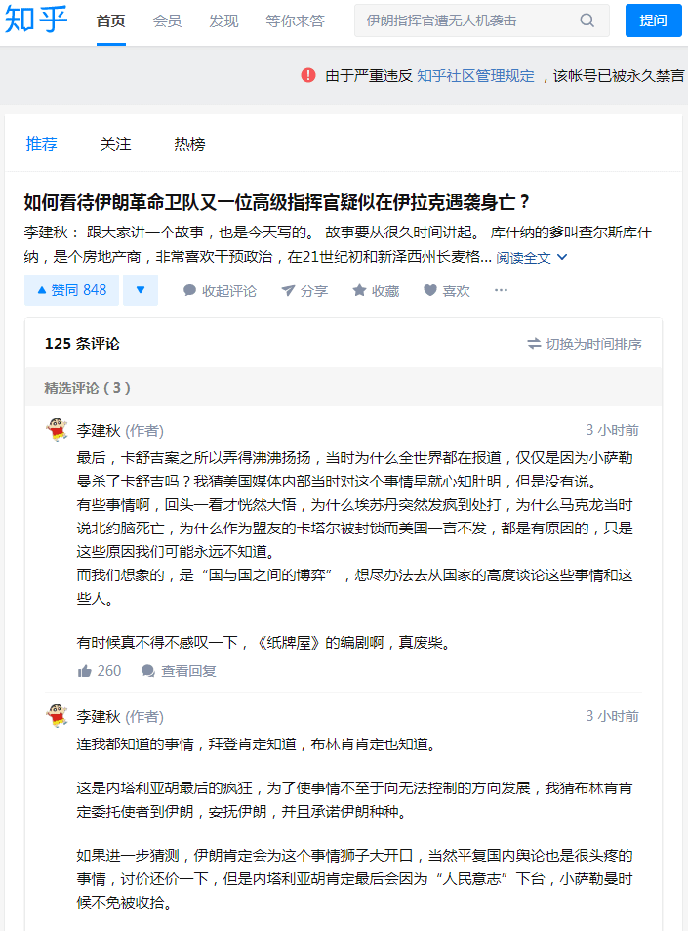Expand the answer with 阅读全文
Screen dimensions: 688x931
pyautogui.click(x=532, y=258)
